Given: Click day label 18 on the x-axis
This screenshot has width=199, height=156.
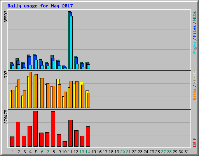Looking at the screenshot, I should 111,152.
